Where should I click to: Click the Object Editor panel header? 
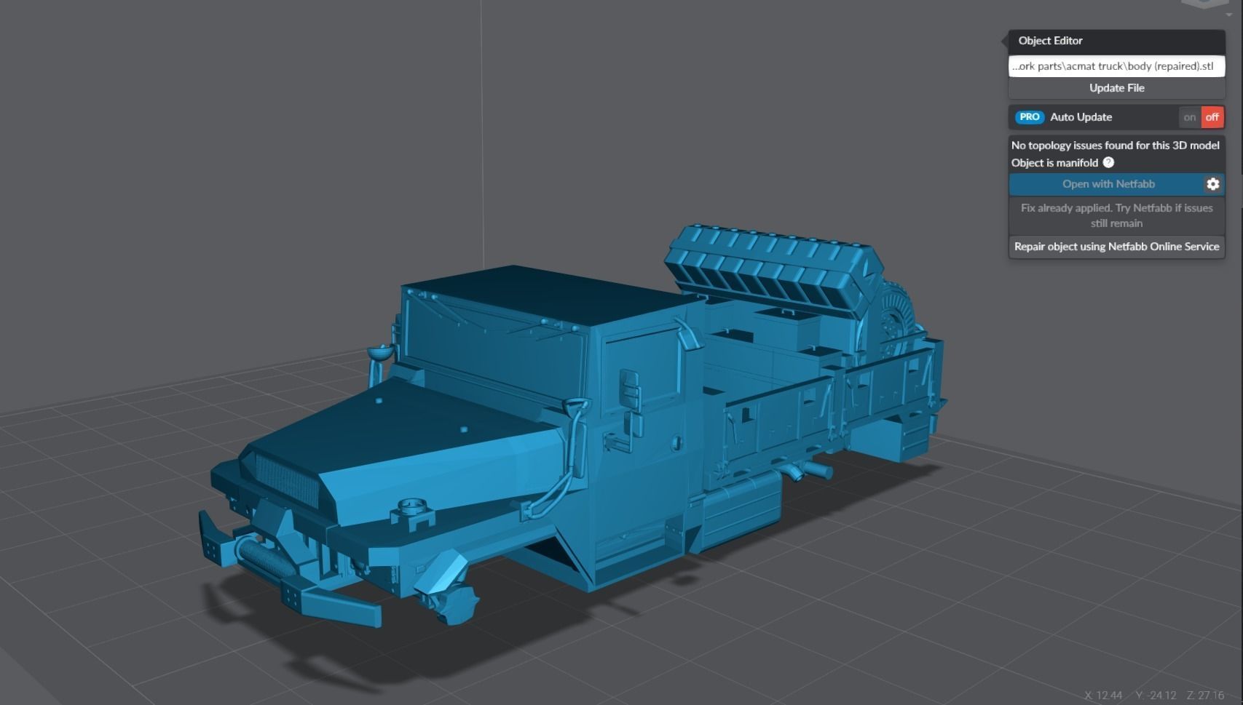point(1116,41)
